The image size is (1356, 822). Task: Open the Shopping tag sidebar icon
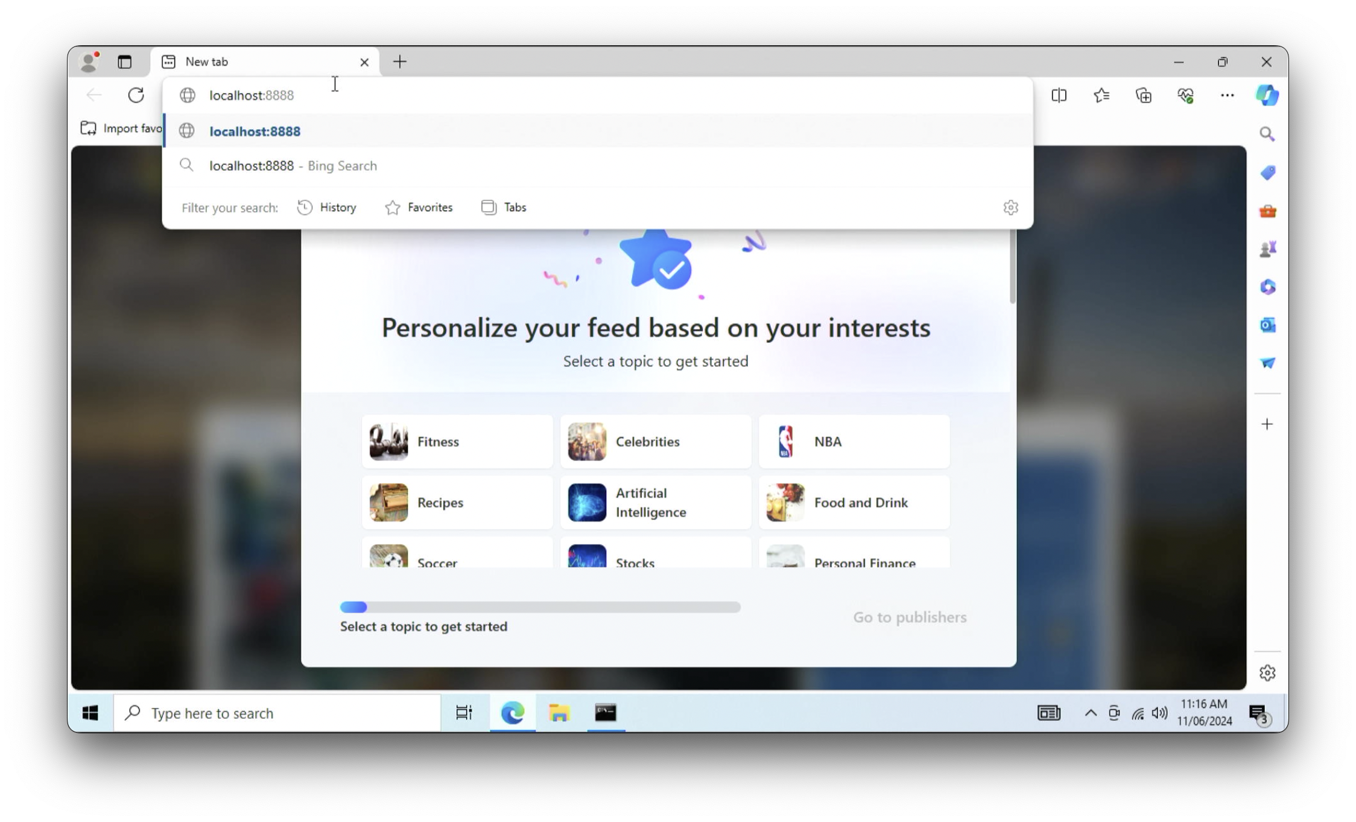tap(1267, 173)
